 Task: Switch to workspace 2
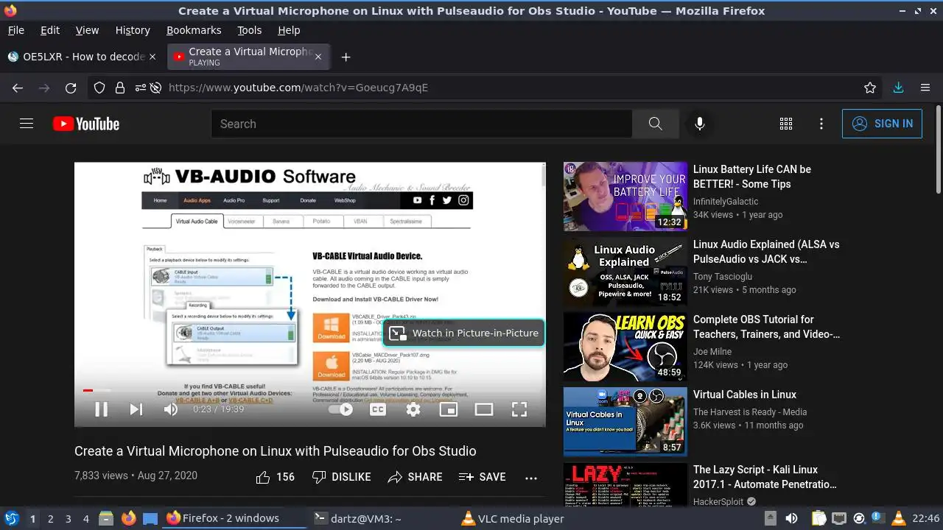[x=51, y=519]
